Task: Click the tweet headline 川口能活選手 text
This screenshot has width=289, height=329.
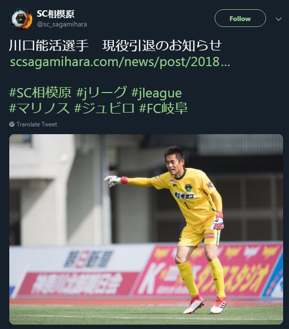Action: pos(48,46)
